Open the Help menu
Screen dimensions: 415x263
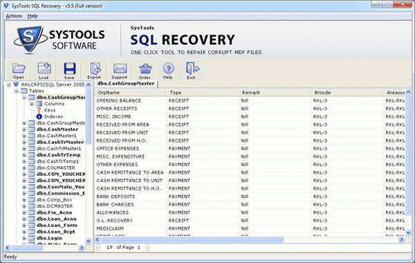(x=33, y=16)
